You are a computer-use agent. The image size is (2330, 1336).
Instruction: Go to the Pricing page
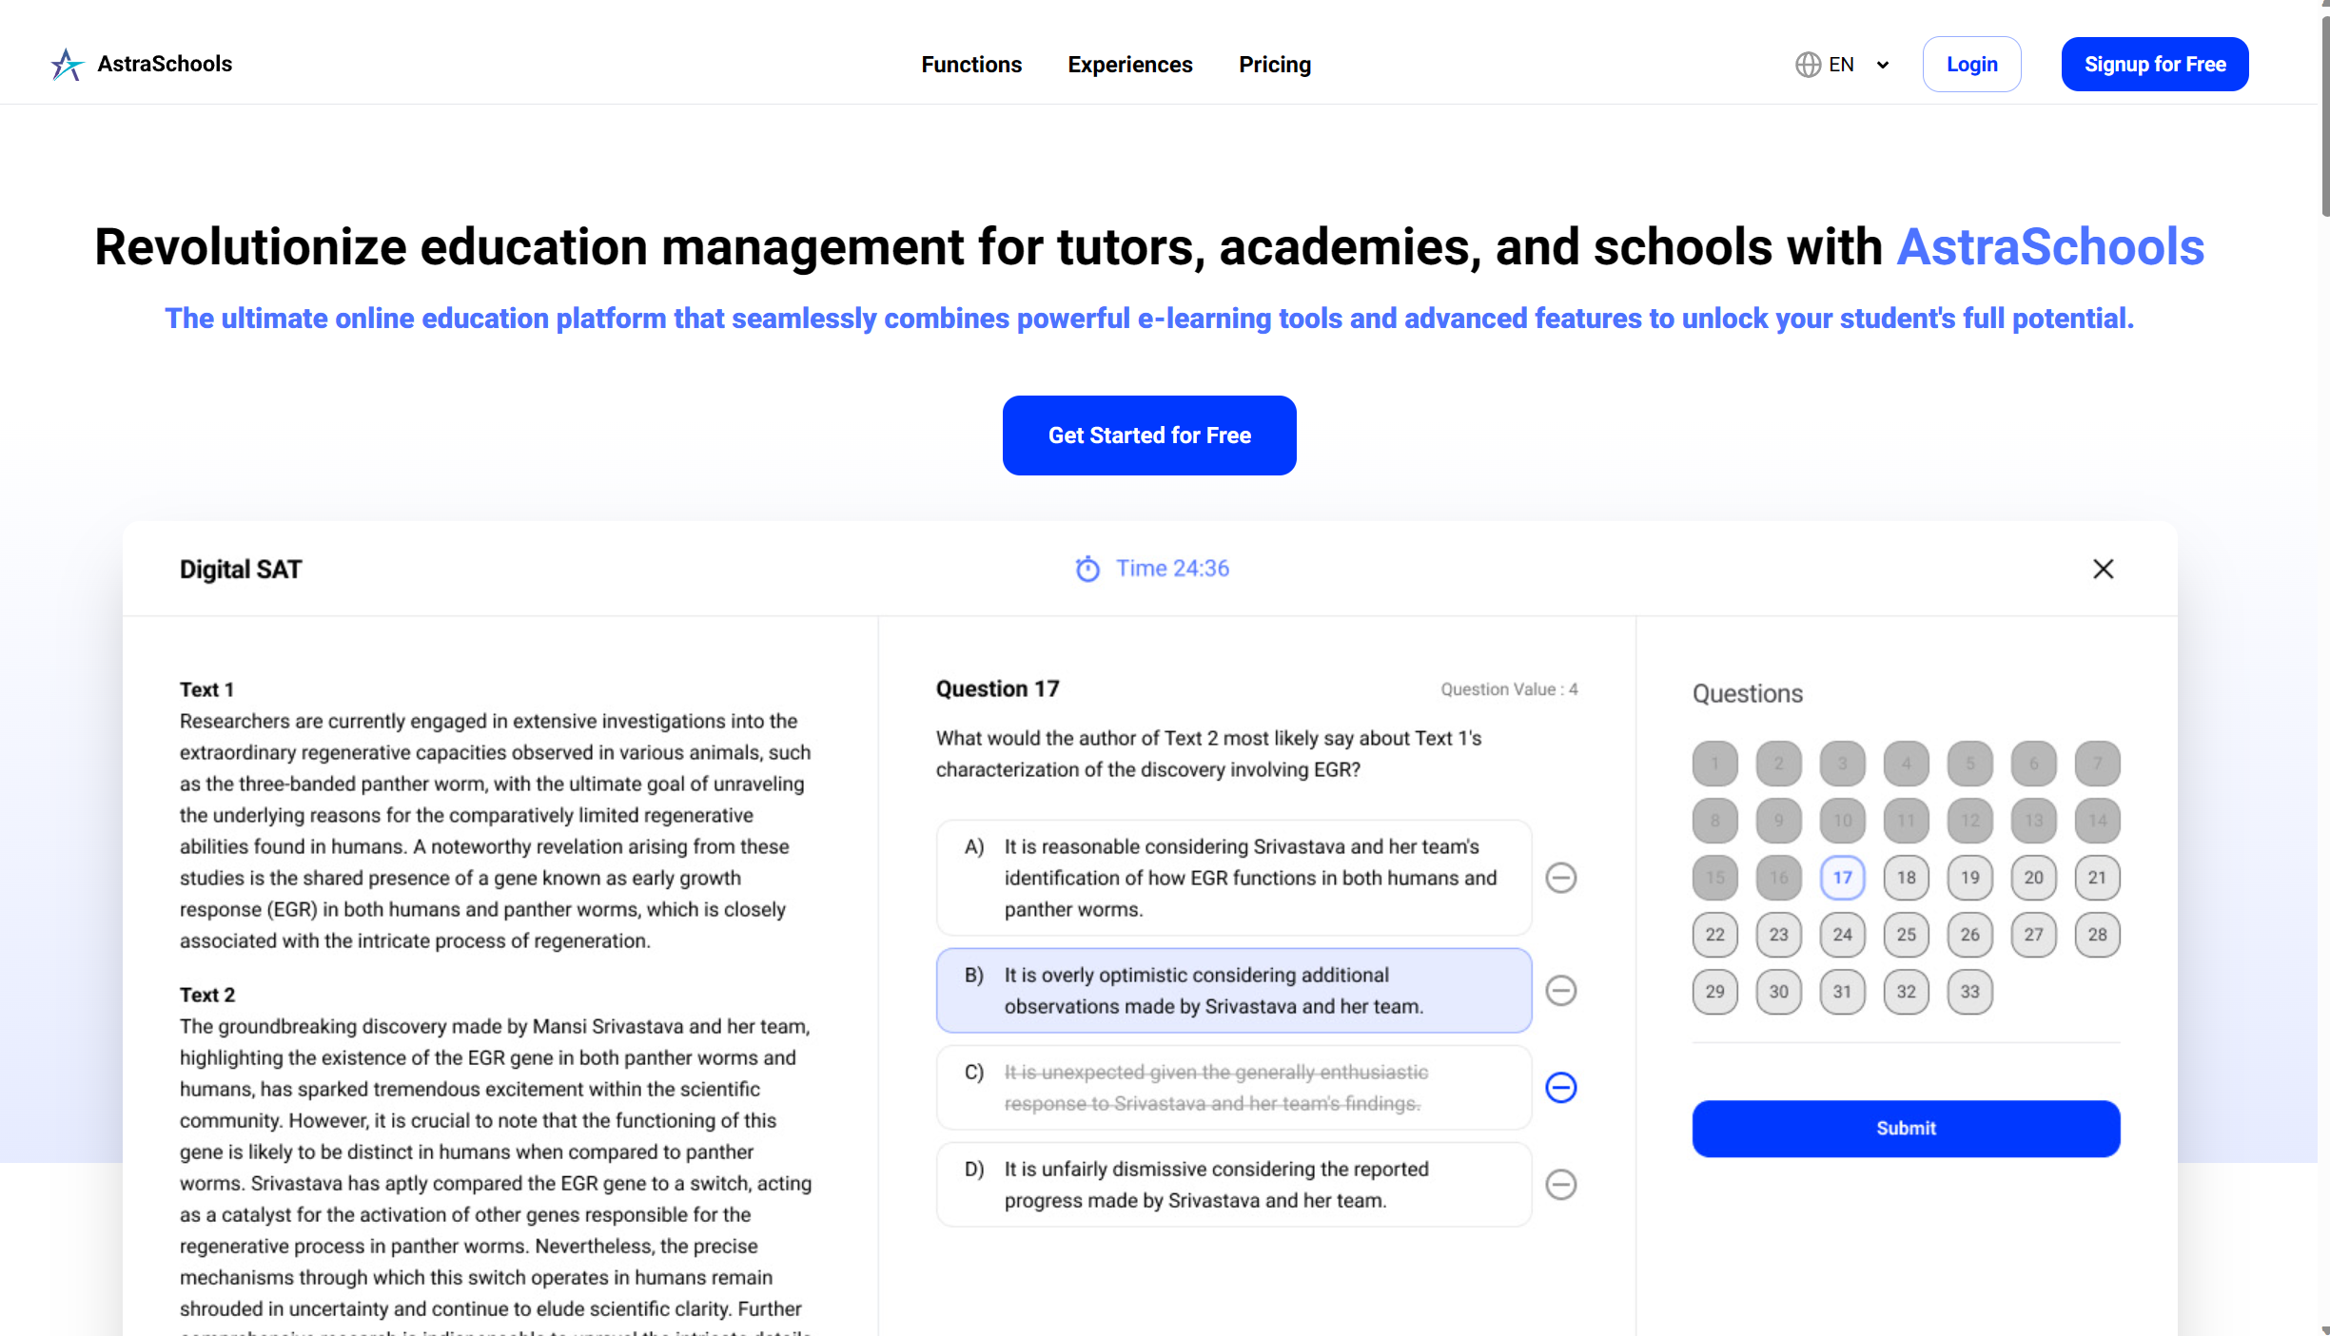[x=1274, y=65]
